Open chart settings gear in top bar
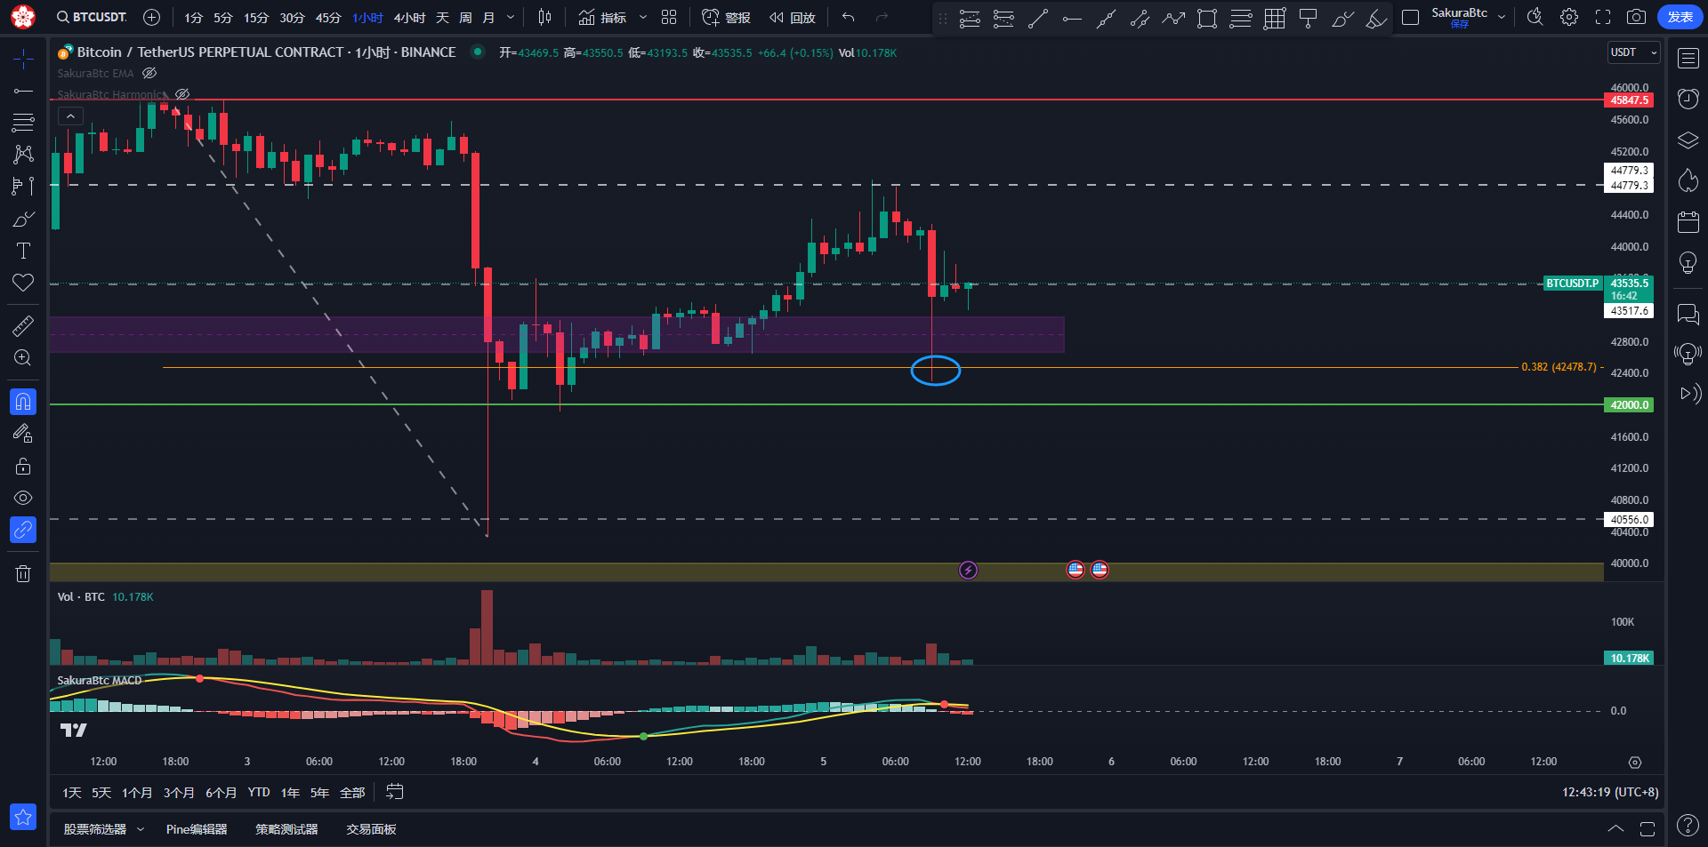Image resolution: width=1708 pixels, height=847 pixels. pyautogui.click(x=1569, y=17)
